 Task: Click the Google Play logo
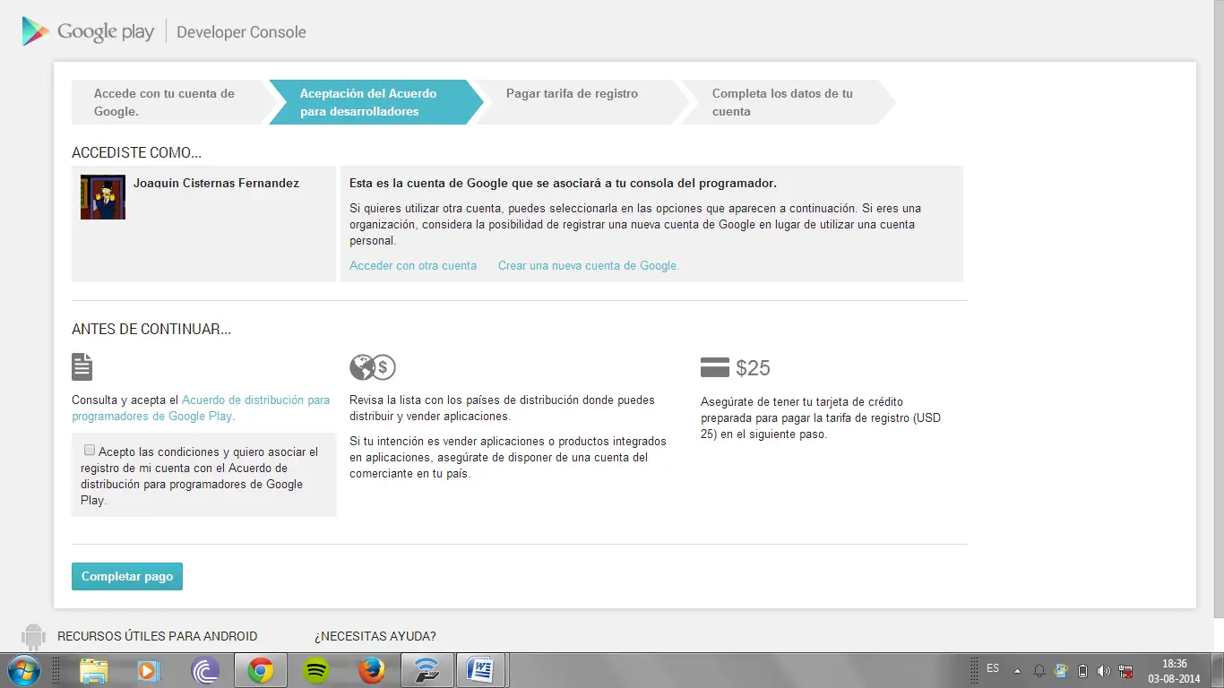pyautogui.click(x=88, y=32)
